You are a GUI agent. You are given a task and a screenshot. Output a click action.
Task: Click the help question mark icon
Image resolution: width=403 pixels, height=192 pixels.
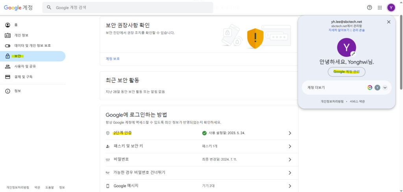pos(369,7)
